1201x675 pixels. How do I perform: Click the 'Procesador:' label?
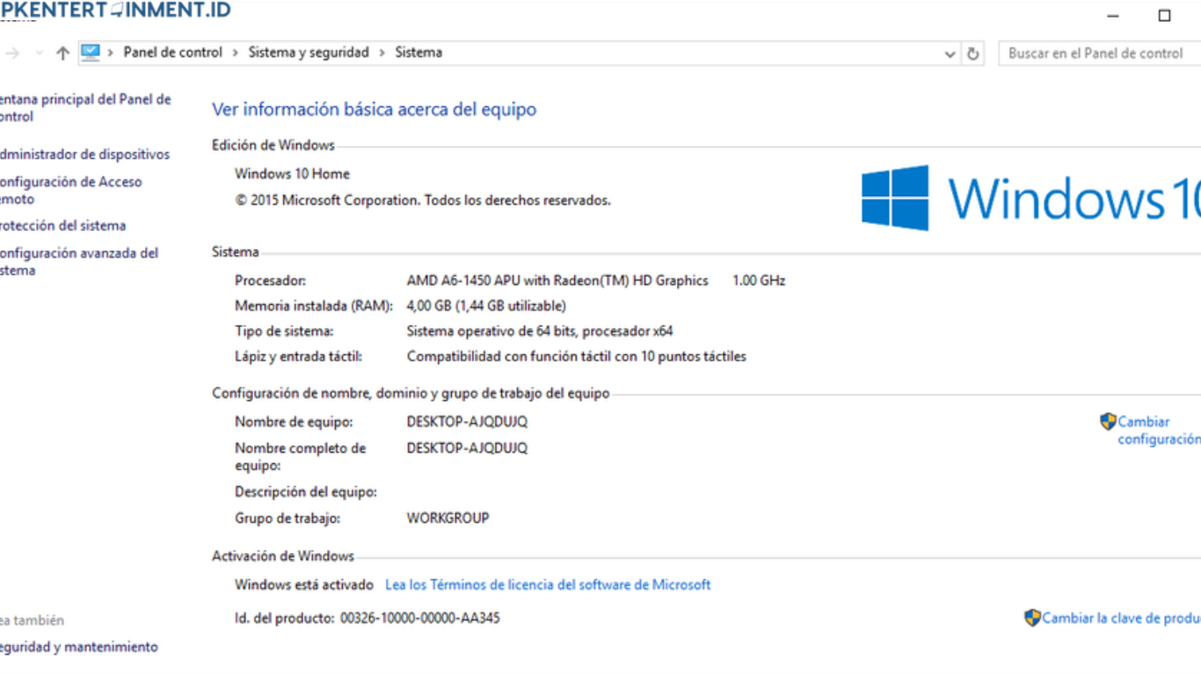(x=271, y=281)
